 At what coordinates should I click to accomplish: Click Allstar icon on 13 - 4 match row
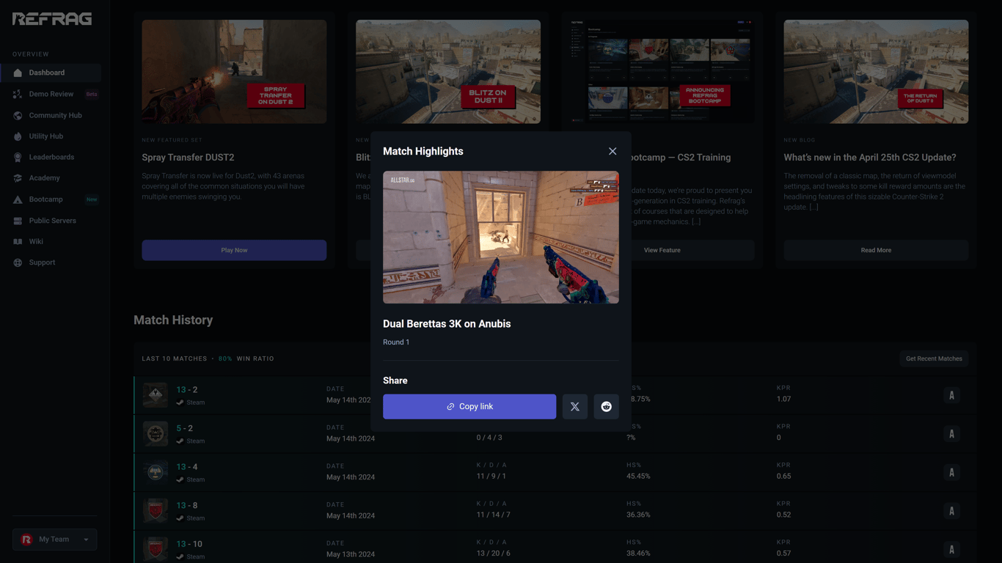[x=951, y=472]
